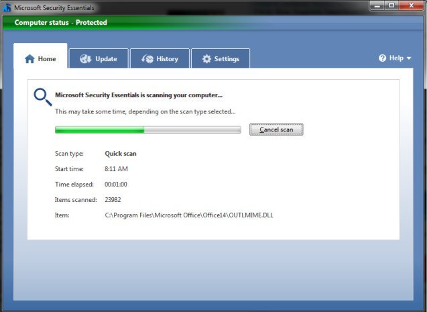Expand the Help dropdown arrow

pos(409,58)
